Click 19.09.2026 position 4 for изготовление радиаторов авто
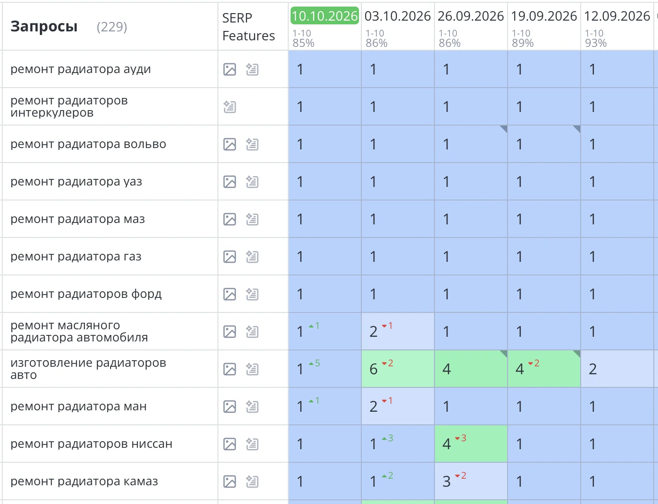This screenshot has width=658, height=504. tap(544, 369)
